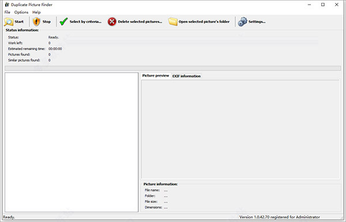Click the 'Dimensions:' label
346x222 pixels.
click(x=153, y=208)
